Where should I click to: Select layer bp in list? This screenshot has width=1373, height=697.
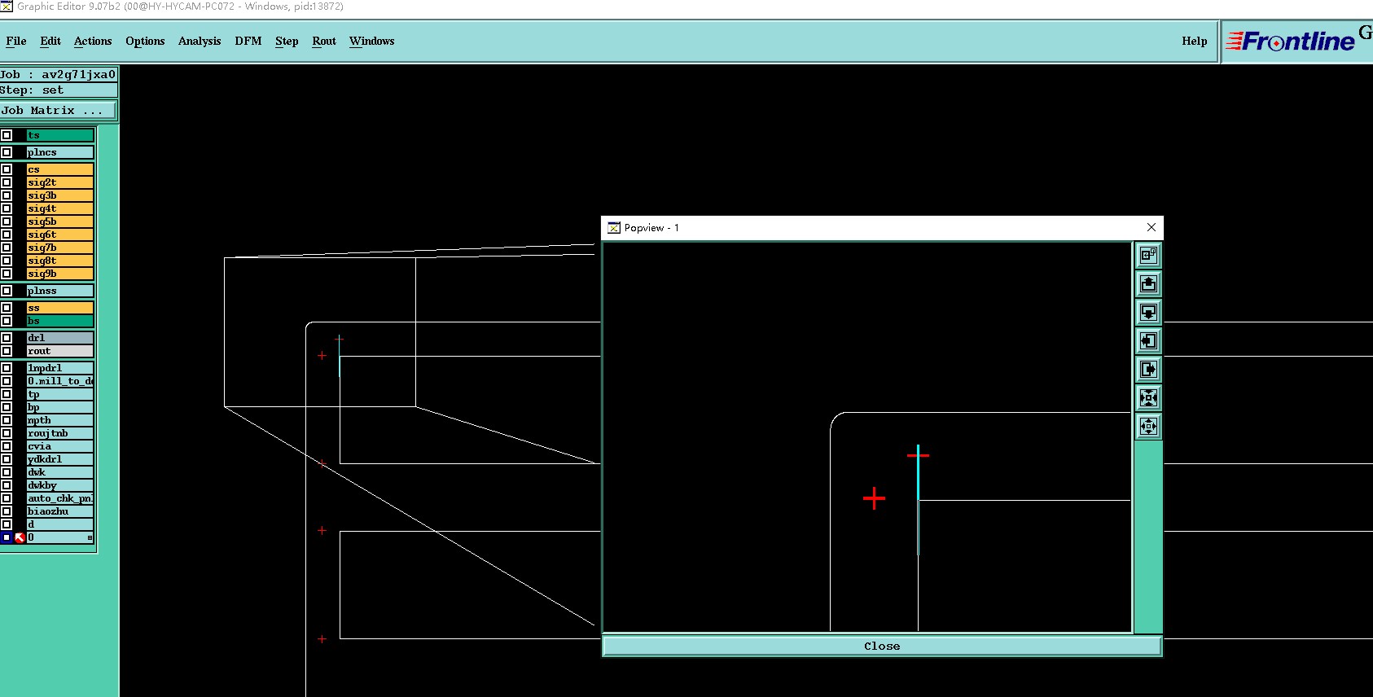coord(60,407)
